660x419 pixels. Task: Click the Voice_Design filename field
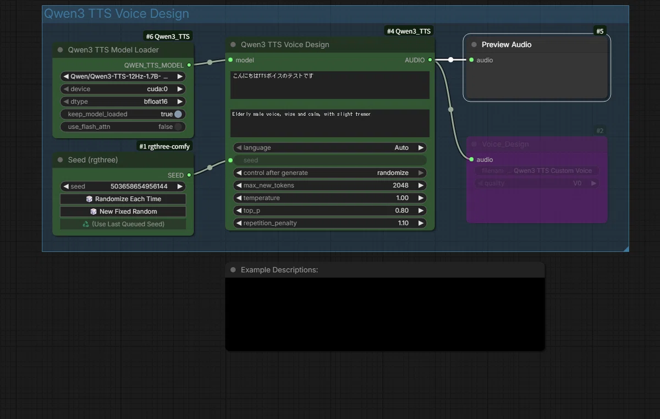coord(537,171)
